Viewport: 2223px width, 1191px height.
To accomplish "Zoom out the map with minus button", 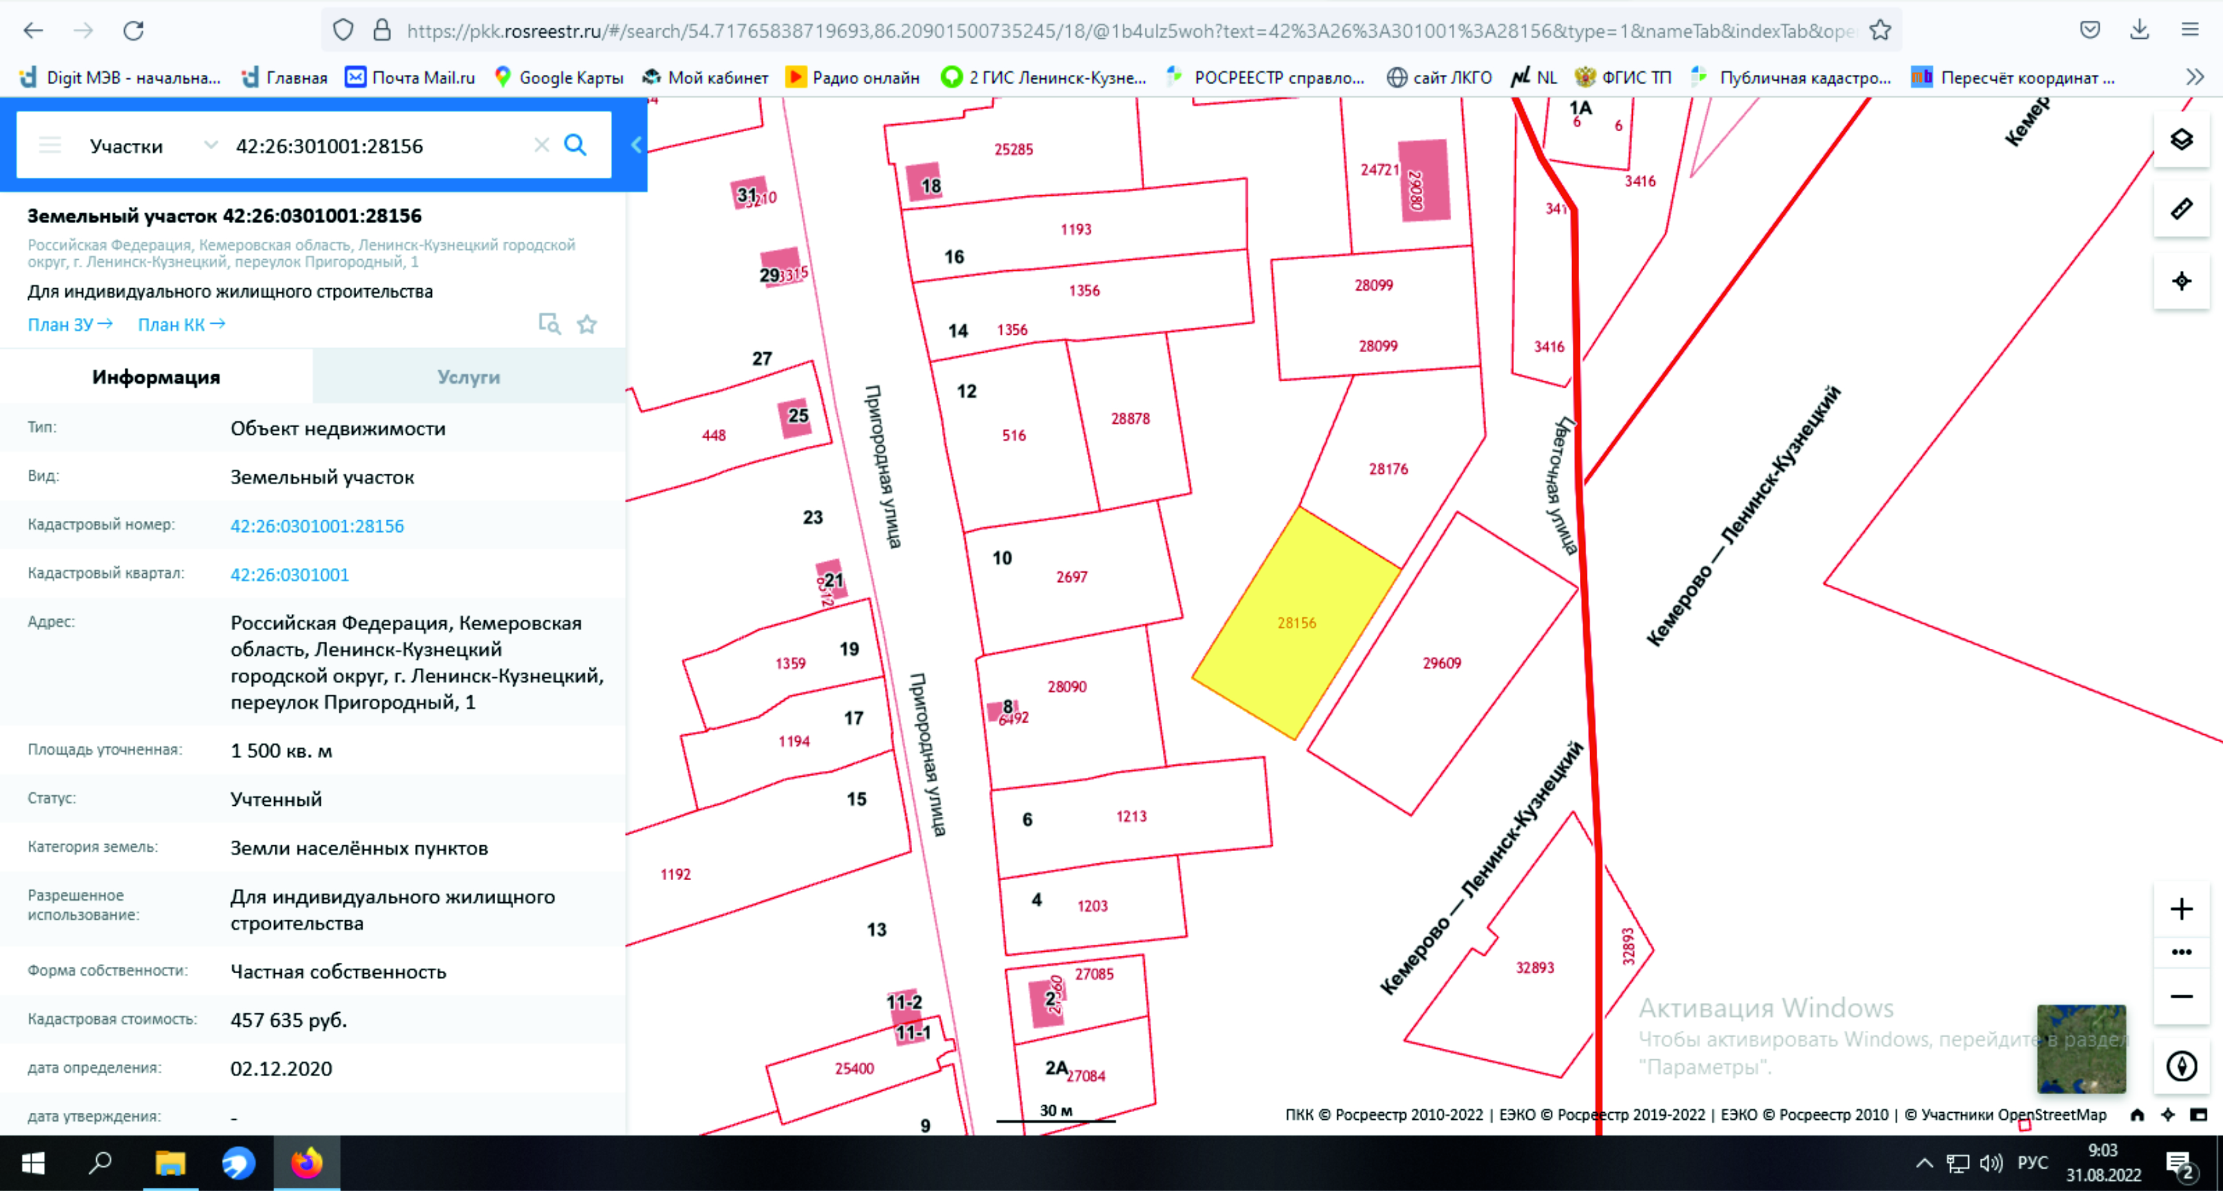I will coord(2181,997).
